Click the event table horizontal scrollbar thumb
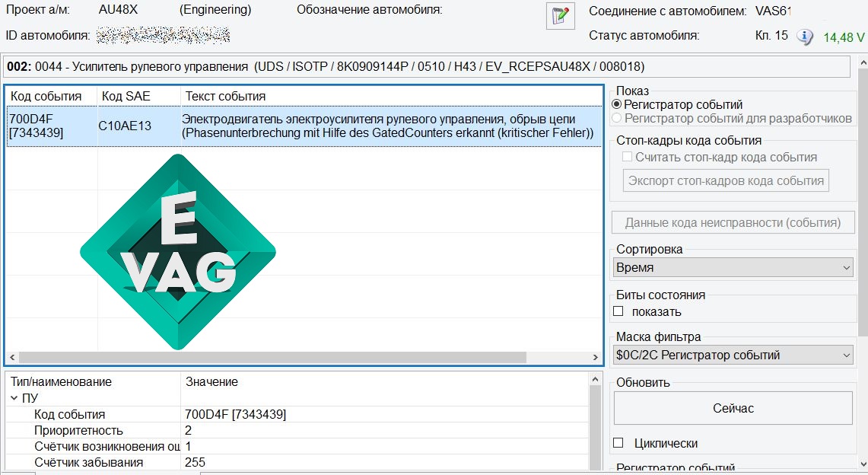The height and width of the screenshot is (475, 868). pyautogui.click(x=272, y=358)
